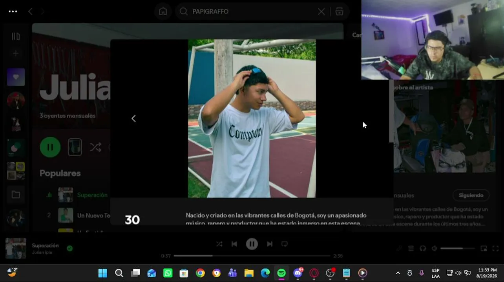Launch Google Chrome from the taskbar
Viewport: 504px width, 282px height.
[200, 273]
